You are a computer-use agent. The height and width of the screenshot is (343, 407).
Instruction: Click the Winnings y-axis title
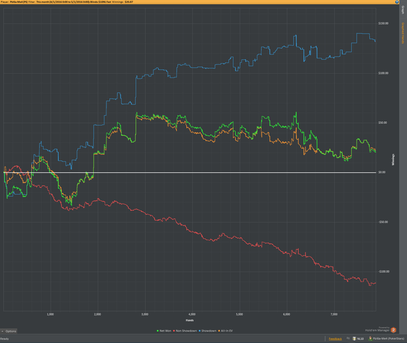(393, 160)
